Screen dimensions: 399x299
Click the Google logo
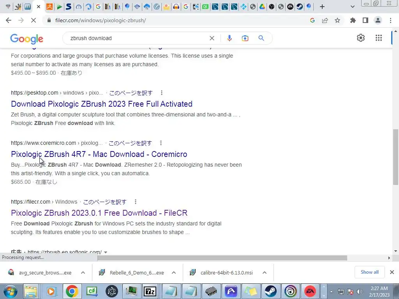27,39
